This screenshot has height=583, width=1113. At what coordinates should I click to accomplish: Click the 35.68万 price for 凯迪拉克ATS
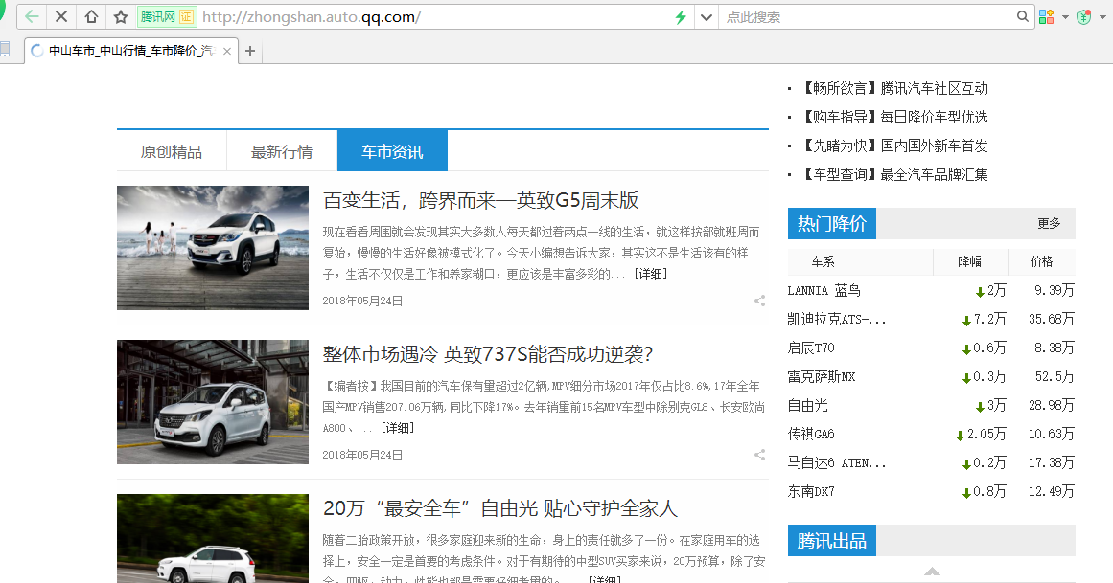coord(1052,319)
